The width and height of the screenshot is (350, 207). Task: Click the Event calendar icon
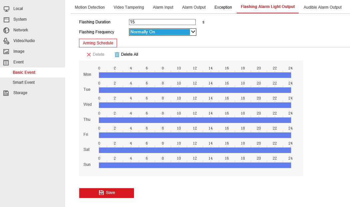pyautogui.click(x=6, y=62)
